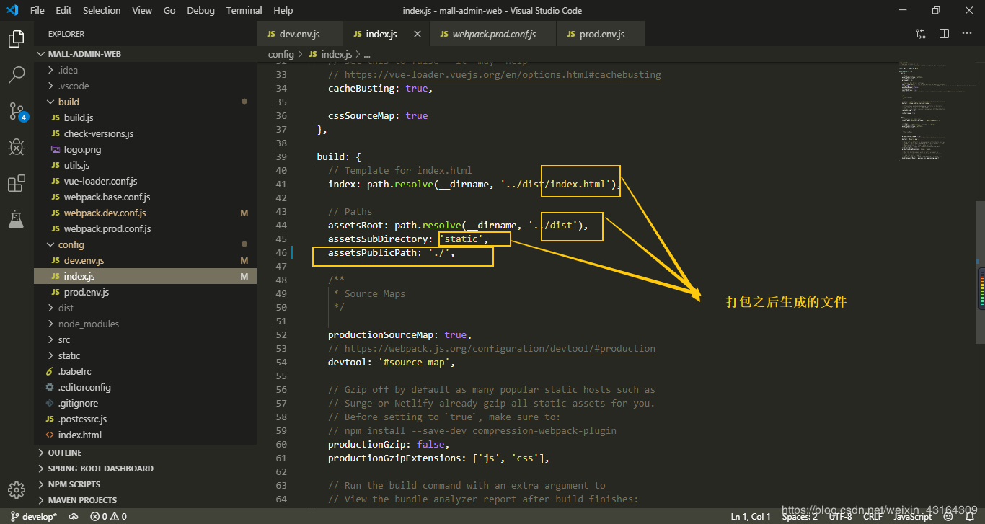This screenshot has width=985, height=524.
Task: Open vue-loader.conf.js in the explorer
Action: (x=146, y=181)
